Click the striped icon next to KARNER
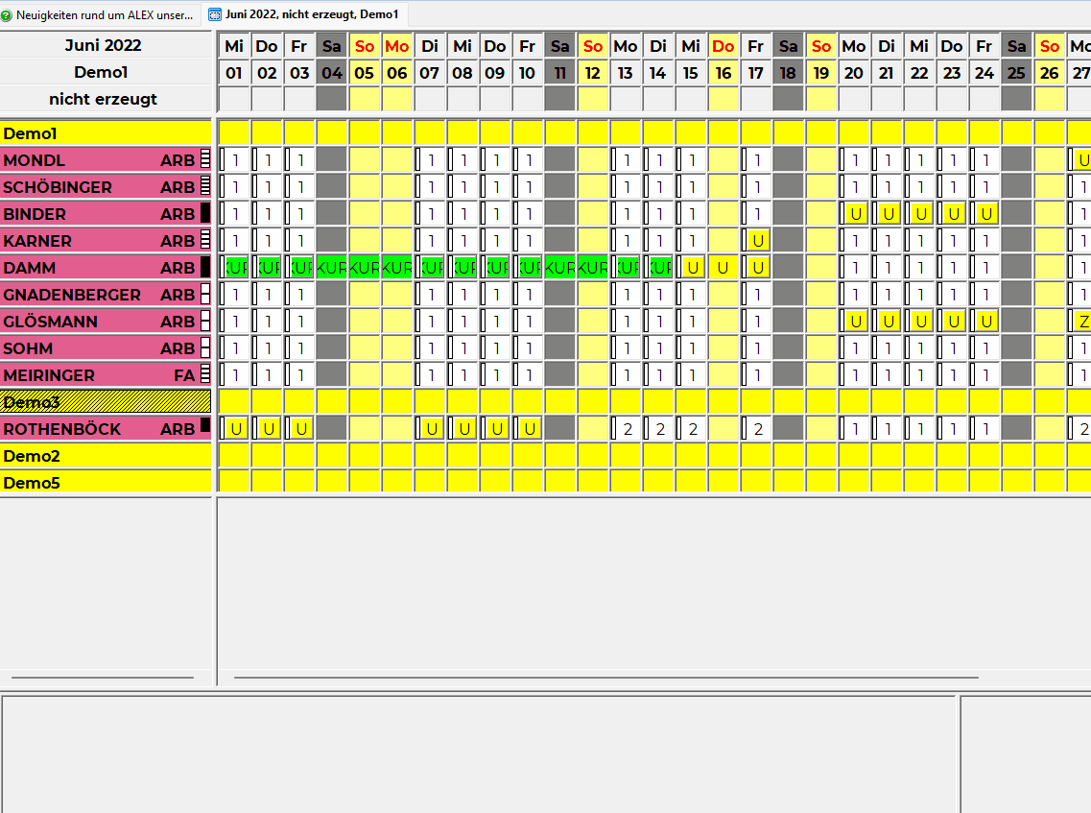The height and width of the screenshot is (813, 1091). click(x=204, y=241)
